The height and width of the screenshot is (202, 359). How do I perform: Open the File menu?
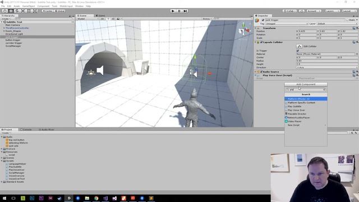click(x=3, y=6)
